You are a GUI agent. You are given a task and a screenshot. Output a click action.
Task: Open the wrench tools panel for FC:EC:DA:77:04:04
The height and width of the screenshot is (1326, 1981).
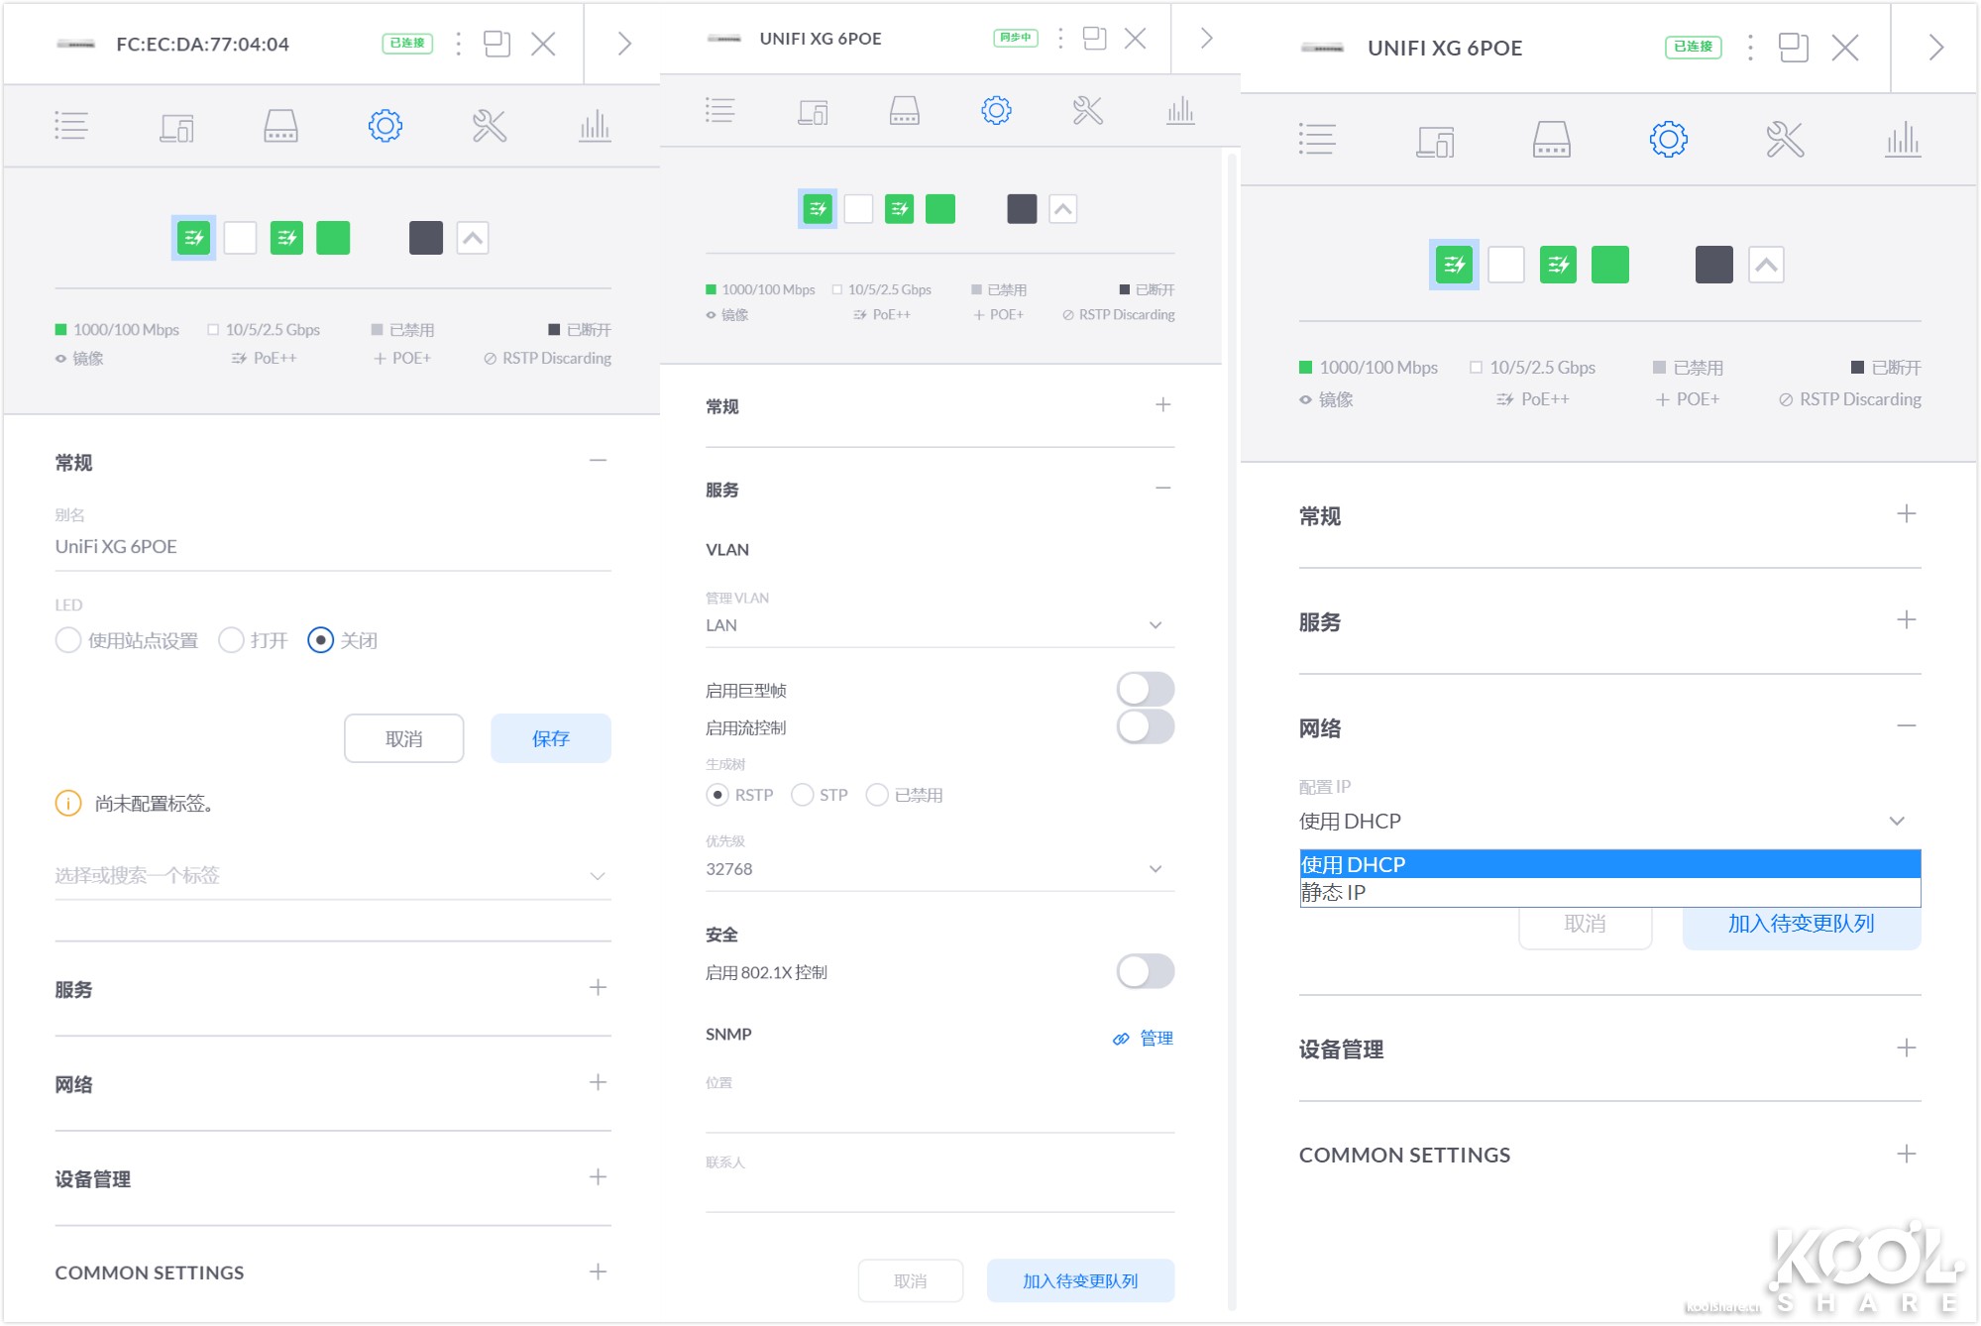coord(490,126)
